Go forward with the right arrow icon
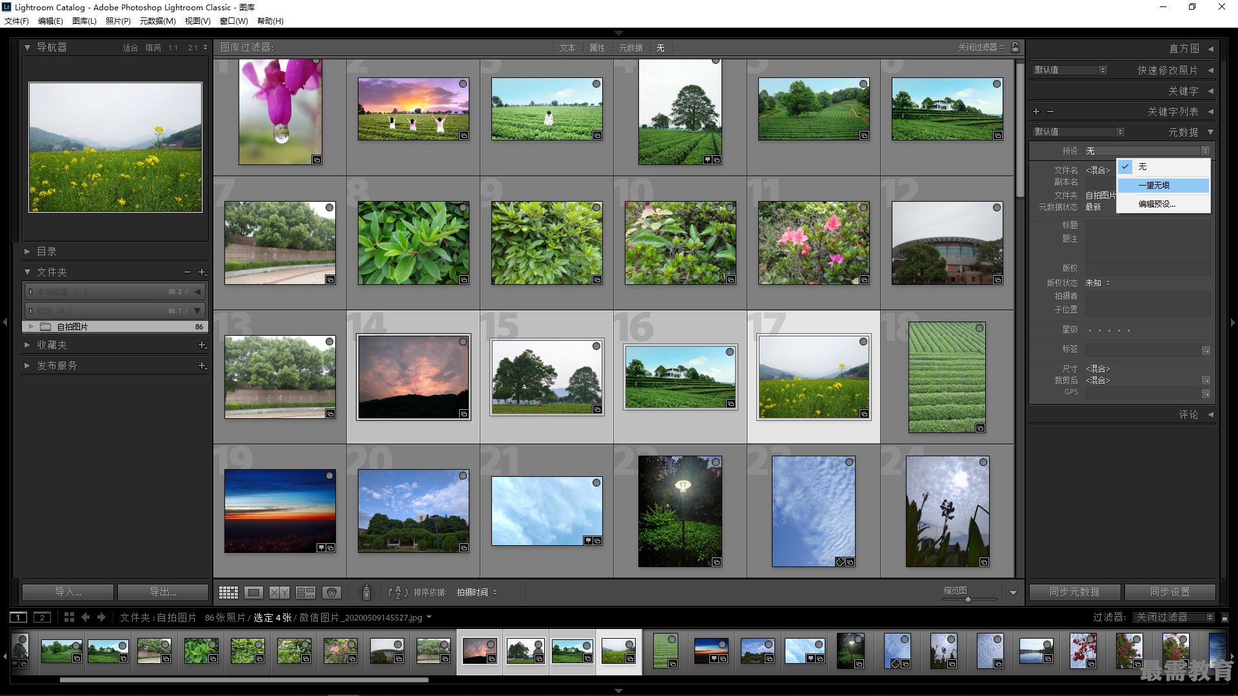The height and width of the screenshot is (696, 1238). 101,617
